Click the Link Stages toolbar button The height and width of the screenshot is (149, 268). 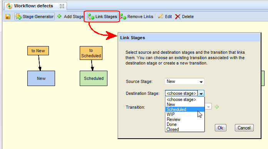point(102,17)
